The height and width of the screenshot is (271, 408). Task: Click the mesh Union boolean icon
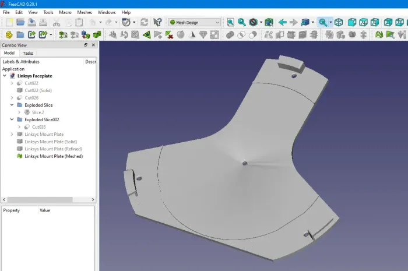pos(230,34)
